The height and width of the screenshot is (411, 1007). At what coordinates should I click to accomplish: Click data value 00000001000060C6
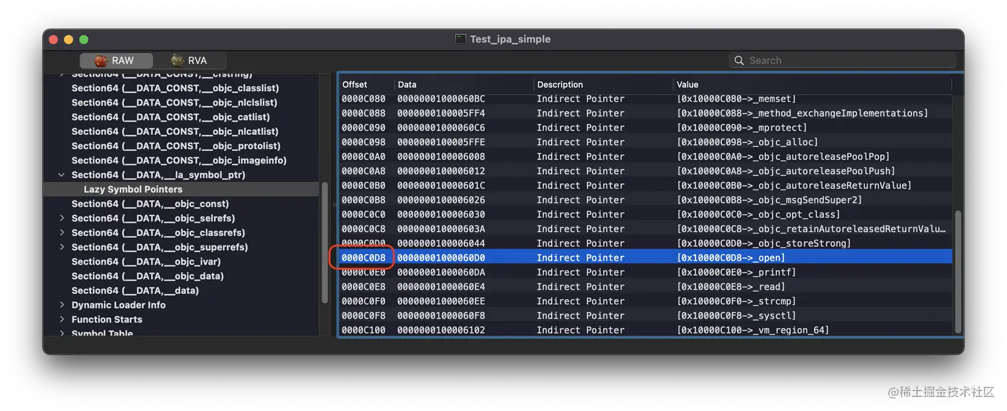point(441,128)
